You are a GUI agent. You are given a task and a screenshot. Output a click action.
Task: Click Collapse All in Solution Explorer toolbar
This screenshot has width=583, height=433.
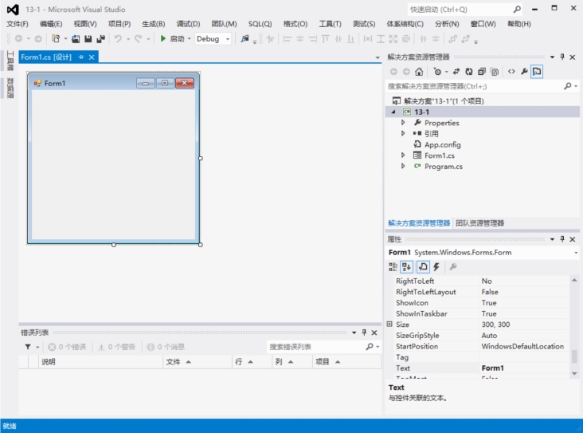[482, 72]
